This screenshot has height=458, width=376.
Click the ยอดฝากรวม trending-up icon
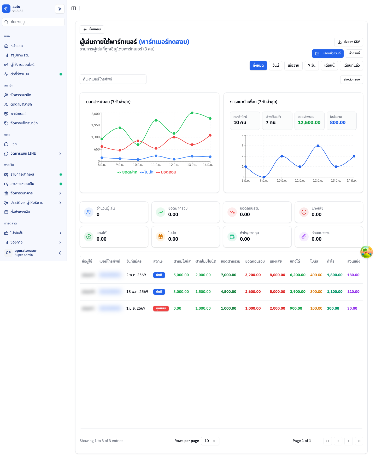tap(161, 212)
